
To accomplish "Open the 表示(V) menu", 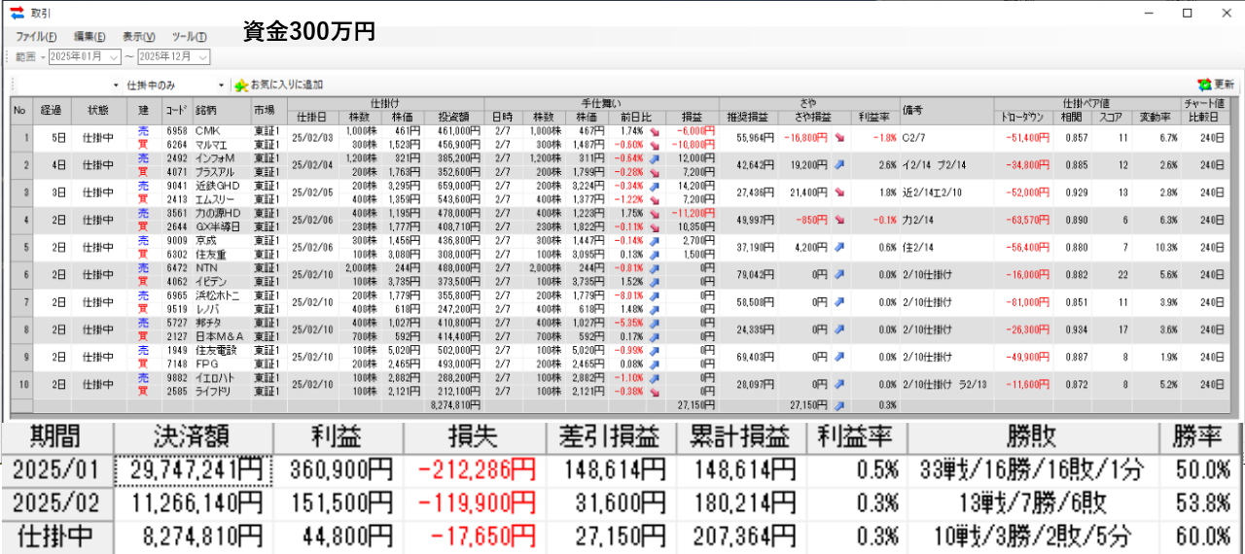I will 139,37.
